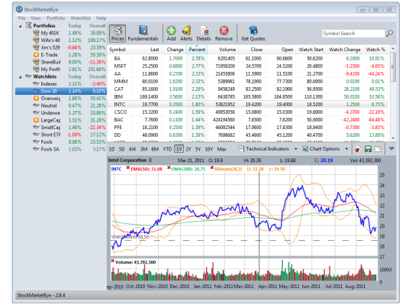
Task: Select the E-Trade portfolio
Action: [x=49, y=55]
